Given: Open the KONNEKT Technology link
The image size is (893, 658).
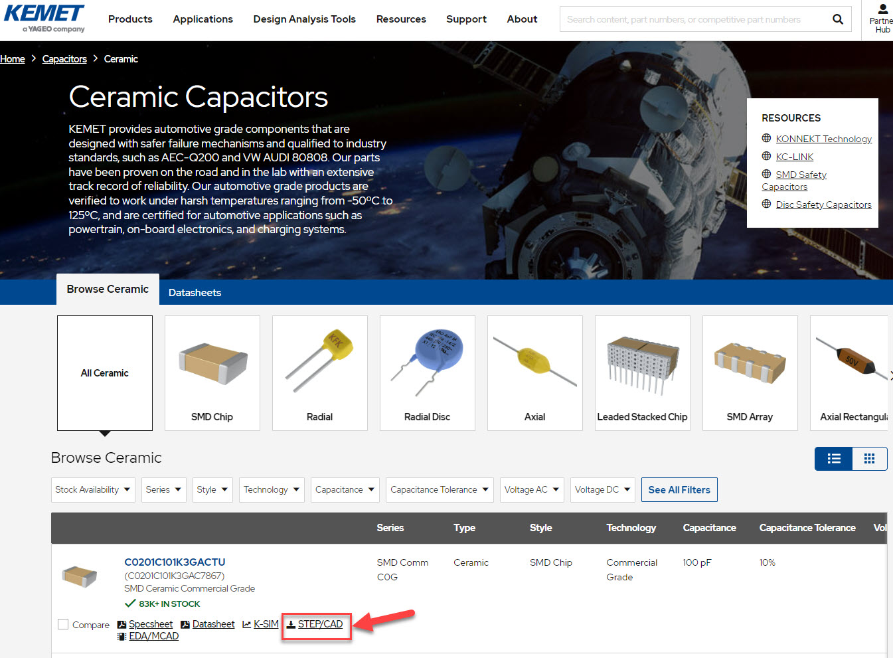Looking at the screenshot, I should click(x=824, y=139).
